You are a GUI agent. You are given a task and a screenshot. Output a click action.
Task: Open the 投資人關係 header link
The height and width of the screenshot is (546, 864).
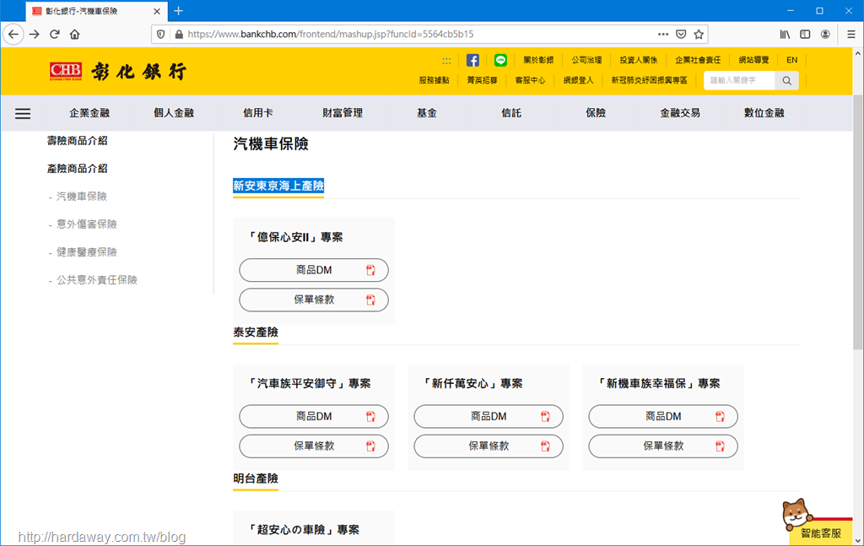pyautogui.click(x=638, y=60)
